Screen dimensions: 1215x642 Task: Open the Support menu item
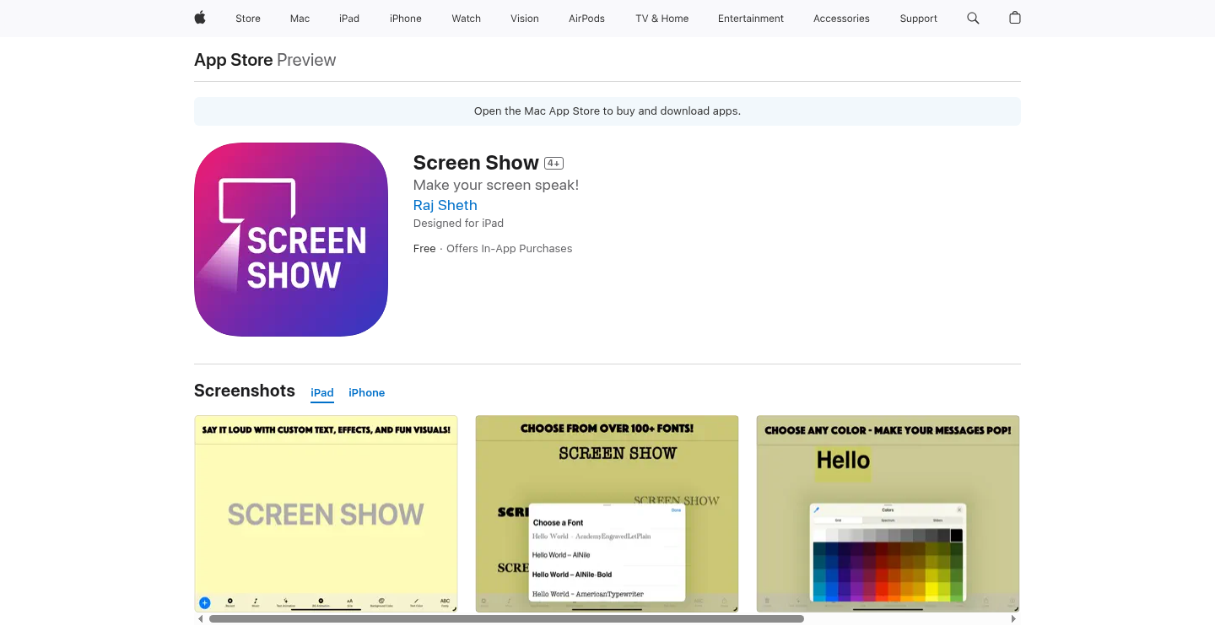[919, 19]
